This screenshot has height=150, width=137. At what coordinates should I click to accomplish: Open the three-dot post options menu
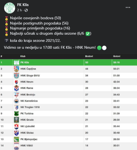click(128, 7)
